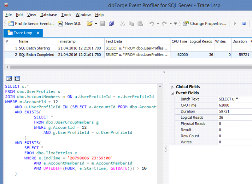Screen dimensions: 252x184
Task: Open the File menu
Action: [8, 15]
